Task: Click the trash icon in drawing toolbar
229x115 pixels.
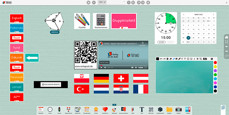Action: point(167,59)
